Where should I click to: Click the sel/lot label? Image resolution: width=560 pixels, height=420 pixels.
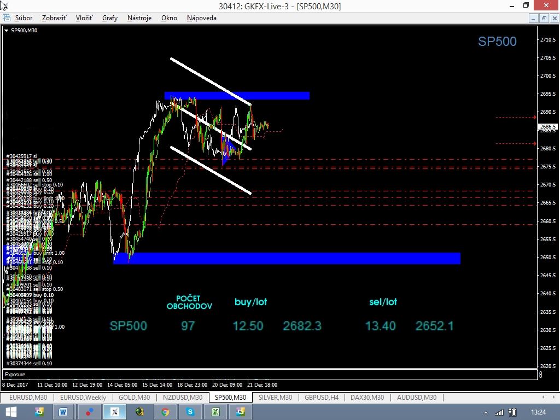pos(383,302)
